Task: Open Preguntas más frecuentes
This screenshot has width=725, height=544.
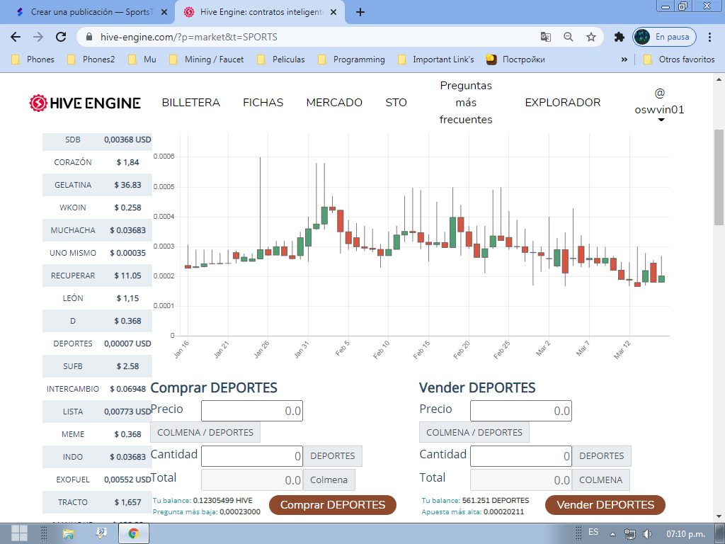Action: pos(466,103)
